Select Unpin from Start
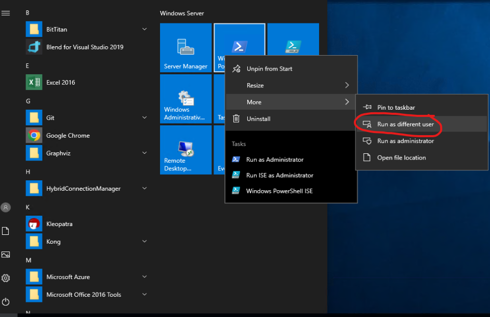 click(292, 69)
